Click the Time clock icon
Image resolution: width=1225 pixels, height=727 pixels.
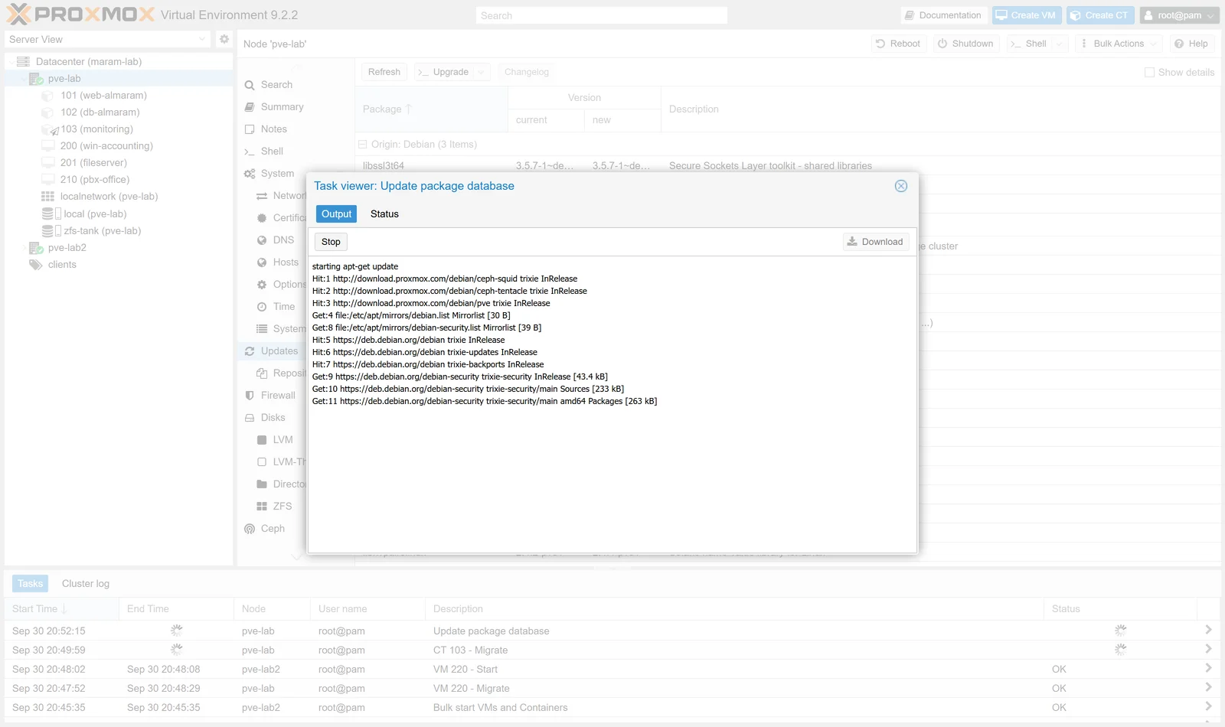262,307
